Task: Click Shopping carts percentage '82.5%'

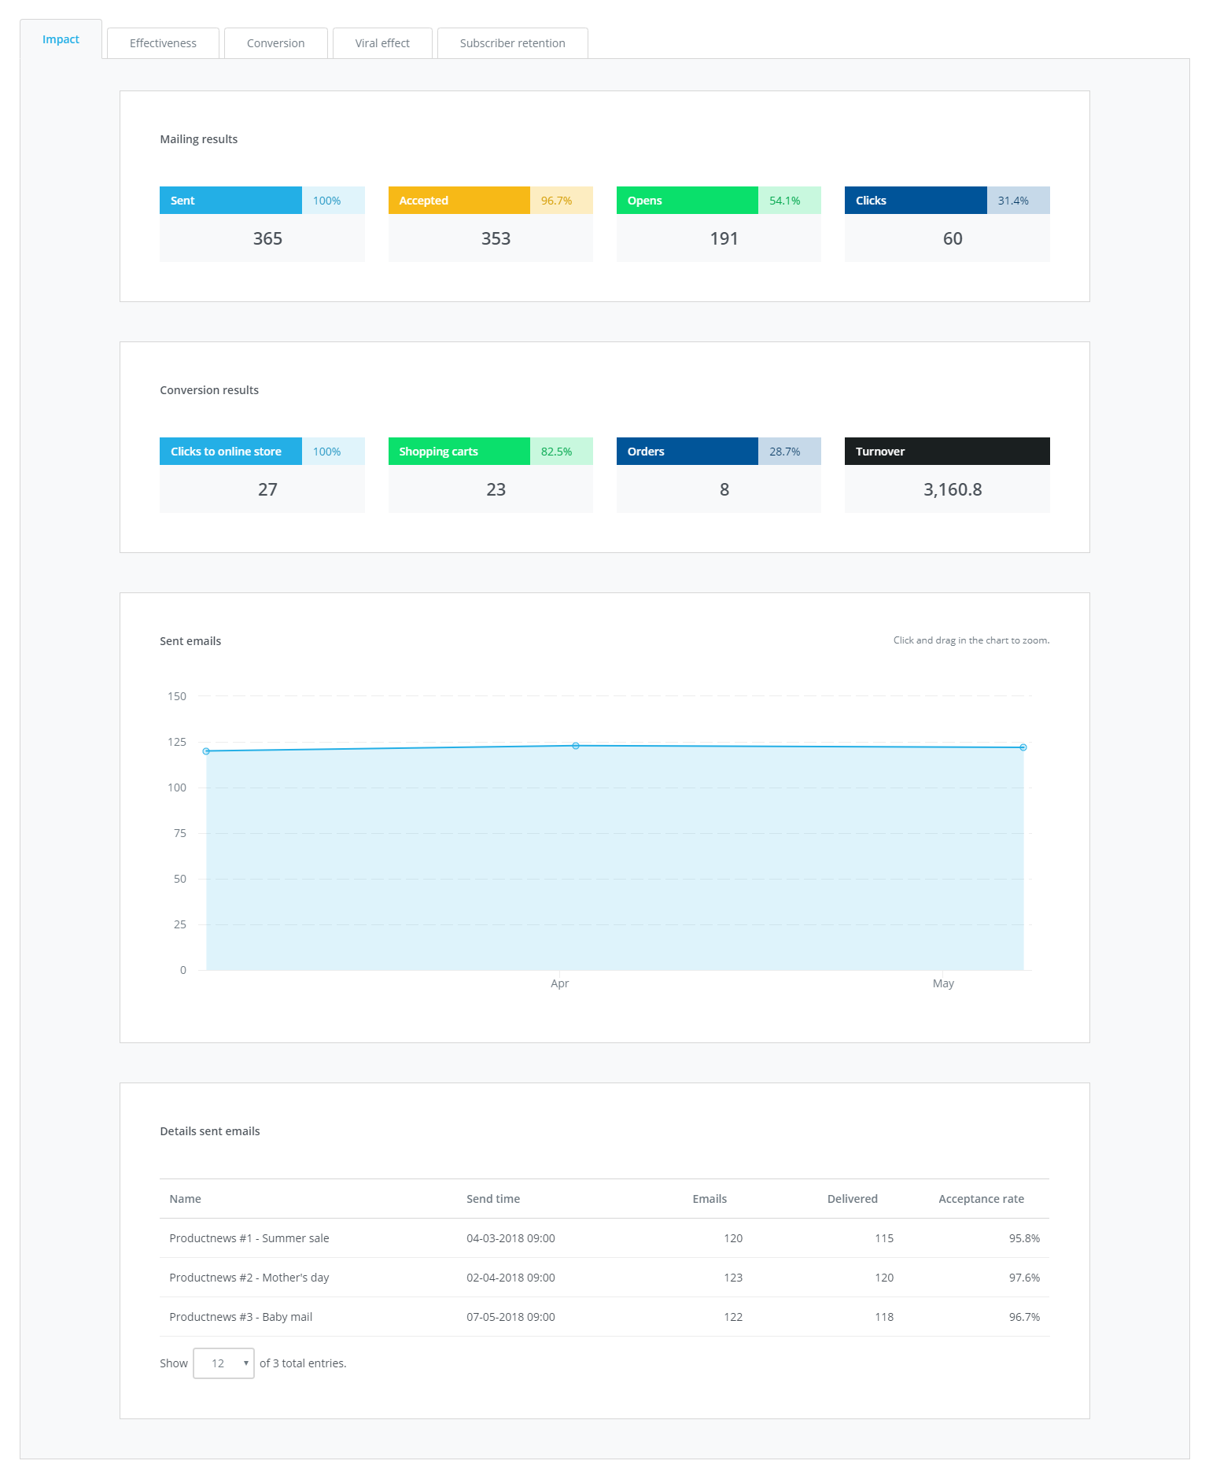Action: 562,452
